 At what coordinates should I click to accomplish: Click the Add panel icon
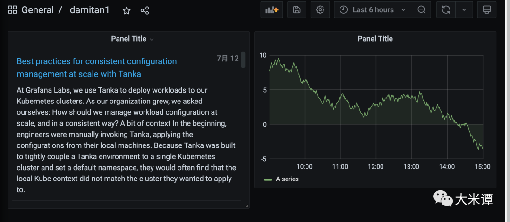pyautogui.click(x=272, y=10)
